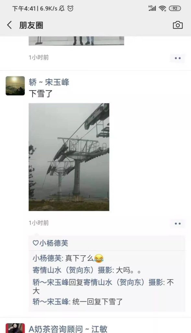Tap the reply comment ending 不大
This screenshot has height=333, width=191.
pos(103,286)
